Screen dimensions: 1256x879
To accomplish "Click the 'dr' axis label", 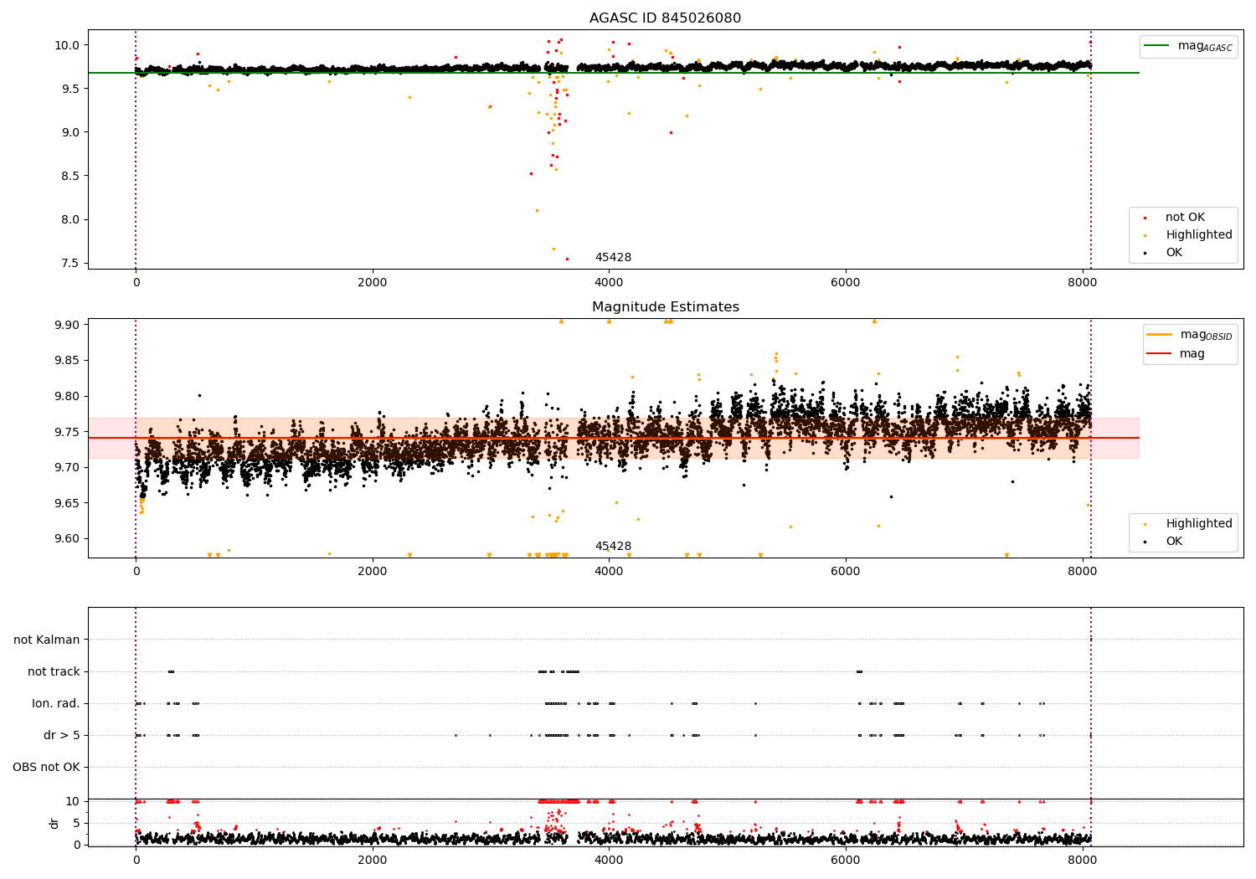I will pos(54,823).
